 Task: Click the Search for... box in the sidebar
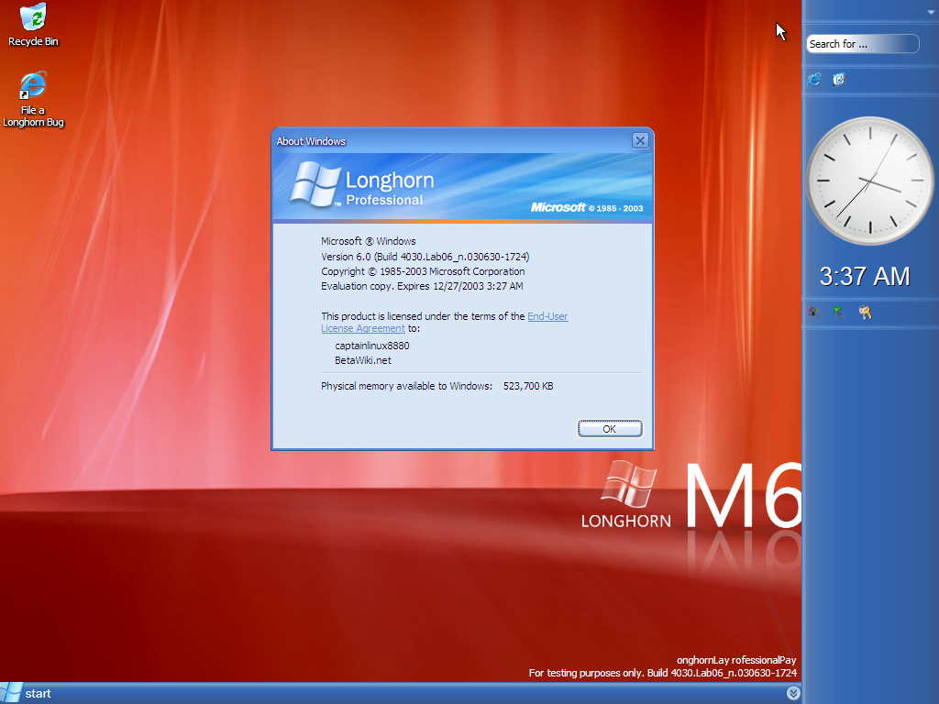coord(863,44)
